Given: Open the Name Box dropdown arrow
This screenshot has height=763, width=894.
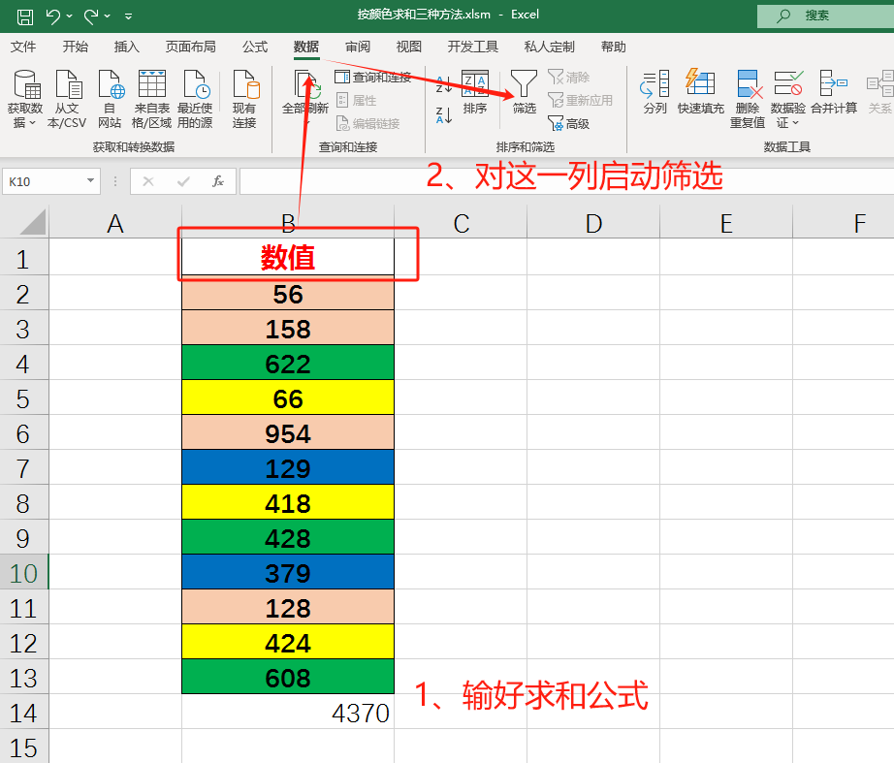Looking at the screenshot, I should 90,180.
